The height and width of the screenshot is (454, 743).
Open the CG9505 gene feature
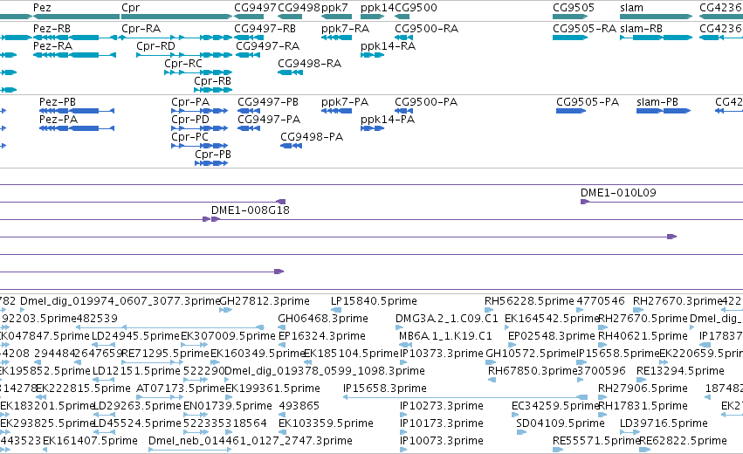click(570, 17)
